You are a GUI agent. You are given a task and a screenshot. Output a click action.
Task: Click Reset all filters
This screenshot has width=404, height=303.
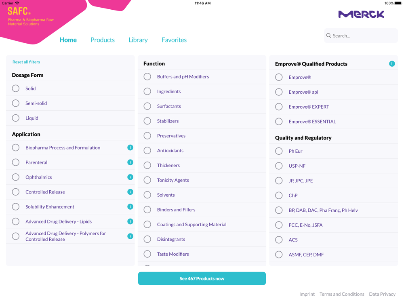point(26,62)
